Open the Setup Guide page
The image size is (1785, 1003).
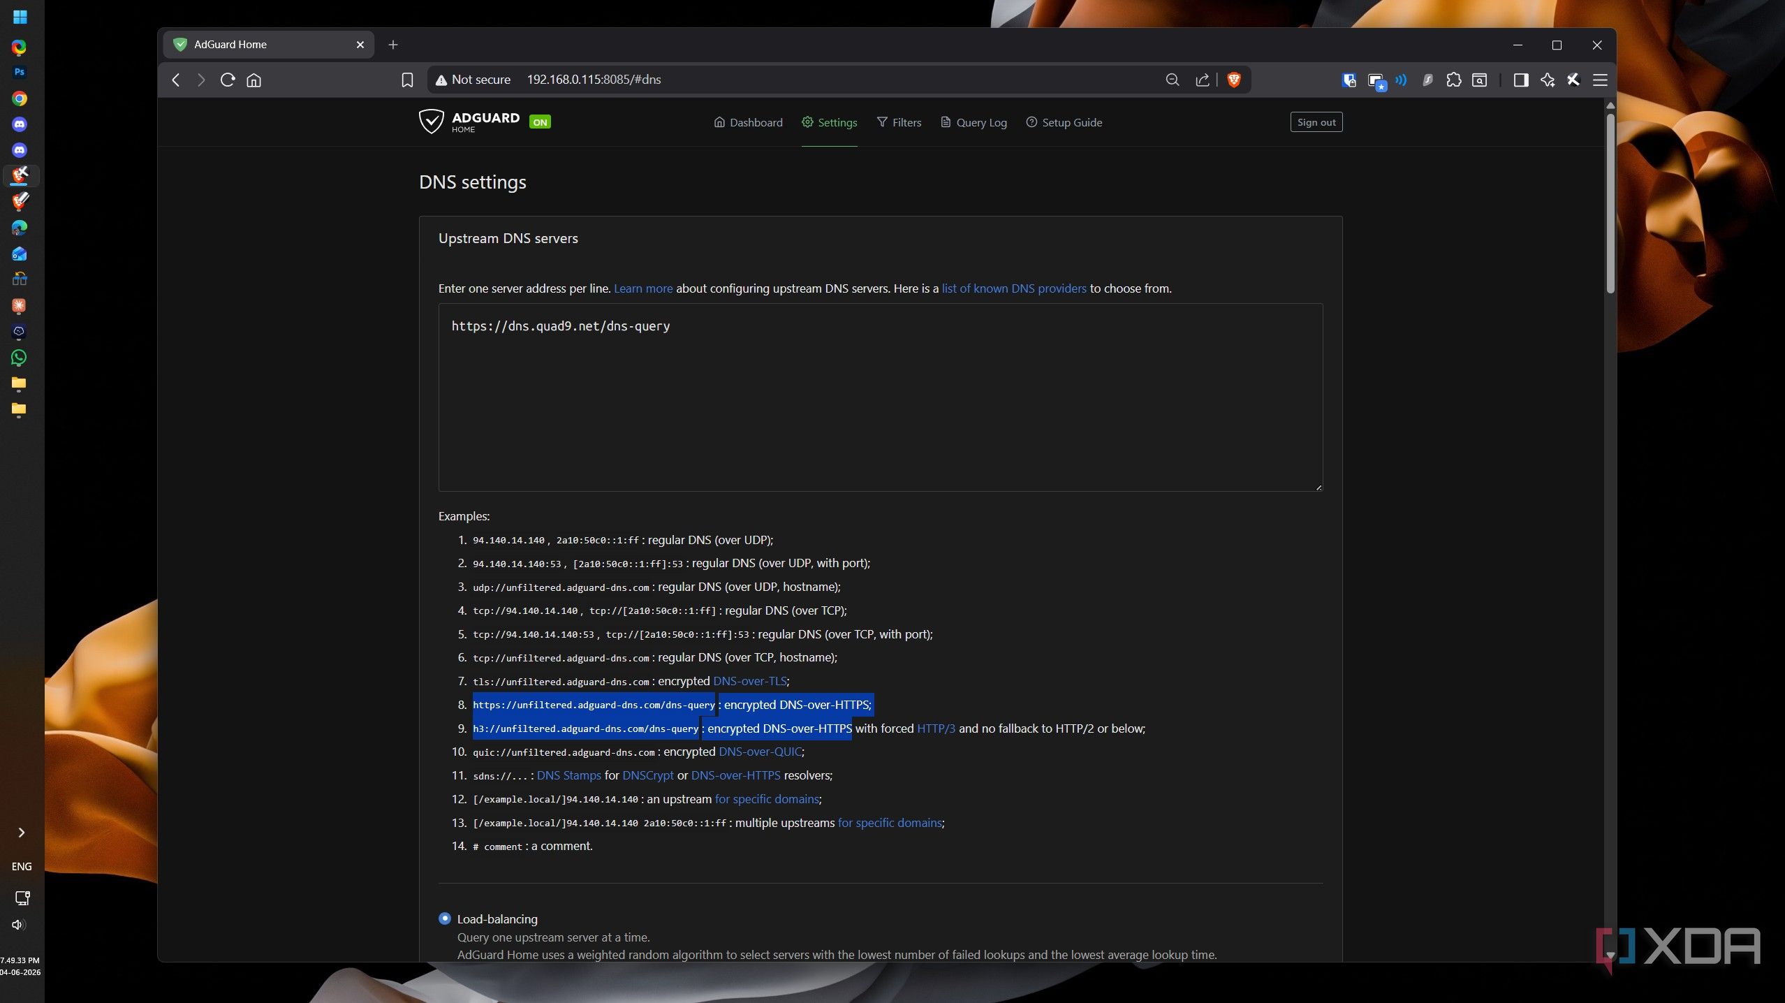tap(1064, 122)
